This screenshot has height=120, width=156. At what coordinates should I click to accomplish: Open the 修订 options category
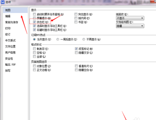8,34
